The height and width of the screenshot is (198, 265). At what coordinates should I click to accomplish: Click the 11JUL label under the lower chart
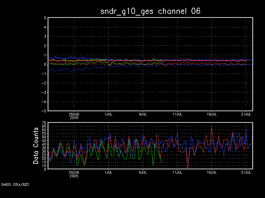[177, 172]
